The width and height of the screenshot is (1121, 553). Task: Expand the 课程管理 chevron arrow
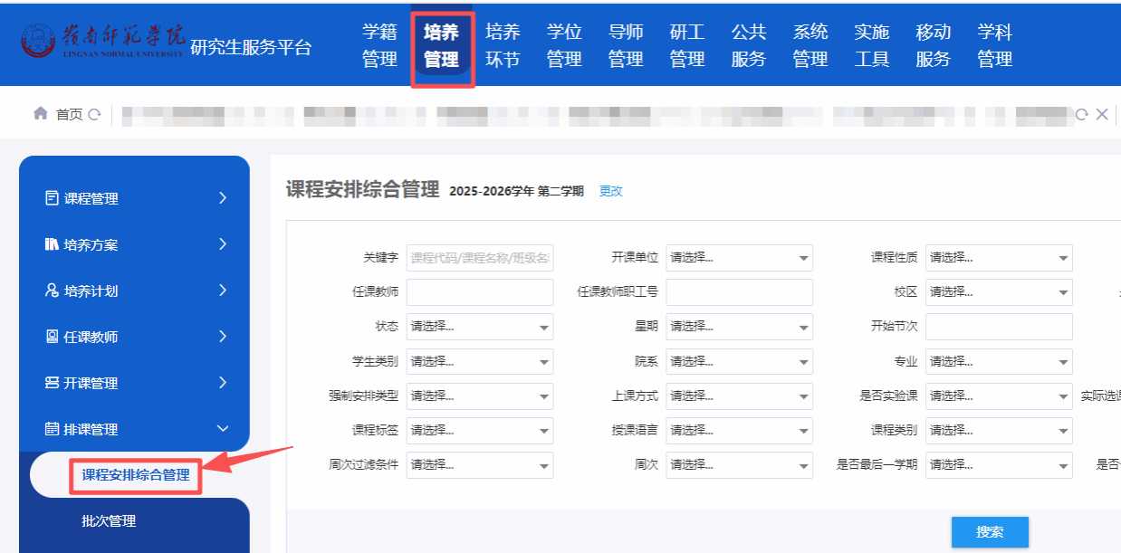coord(223,198)
